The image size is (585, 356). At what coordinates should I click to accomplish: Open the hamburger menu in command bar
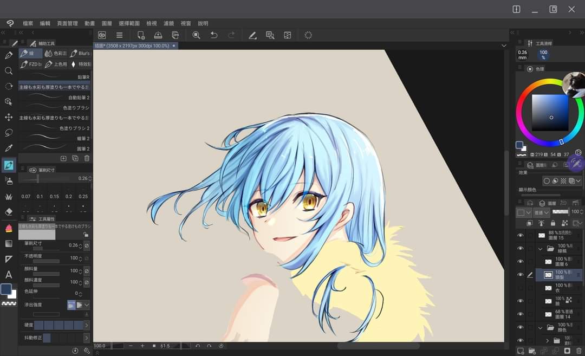[119, 35]
